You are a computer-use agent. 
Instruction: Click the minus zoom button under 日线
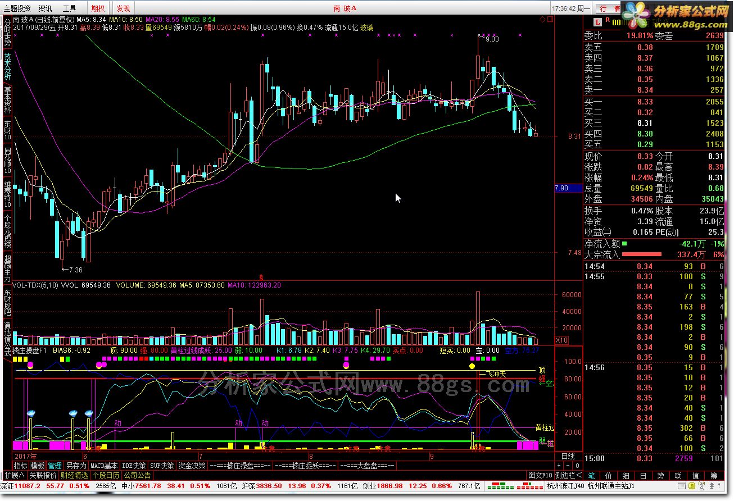pyautogui.click(x=568, y=466)
